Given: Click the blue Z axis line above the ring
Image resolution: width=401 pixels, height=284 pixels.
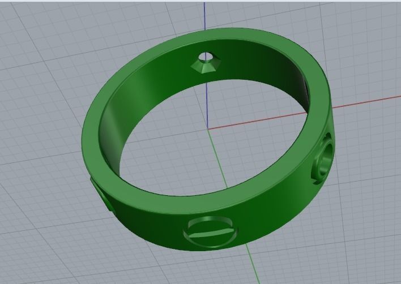Looking at the screenshot, I should (204, 16).
